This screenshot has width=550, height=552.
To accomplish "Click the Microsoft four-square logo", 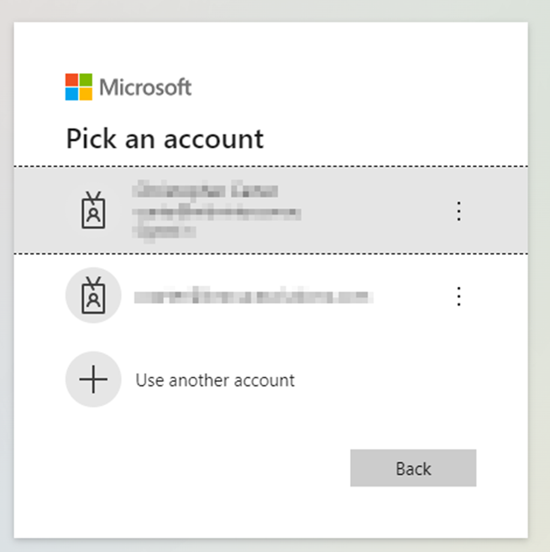I will (78, 86).
